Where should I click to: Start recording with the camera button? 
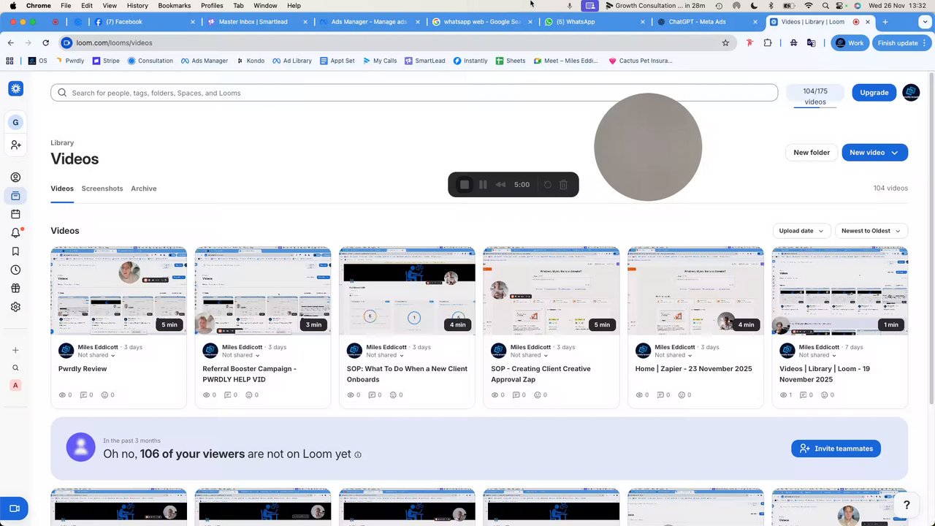click(14, 508)
